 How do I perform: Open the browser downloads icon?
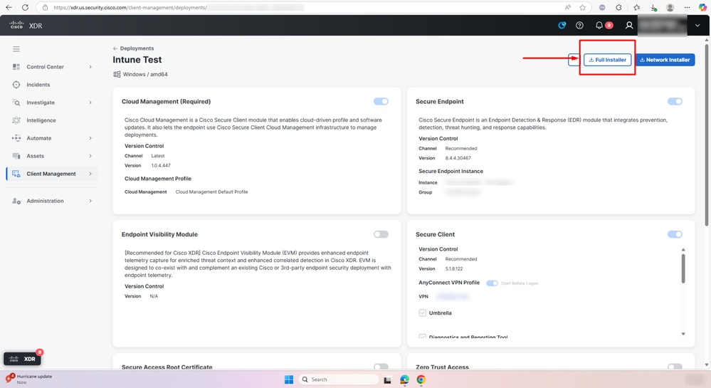(x=653, y=7)
